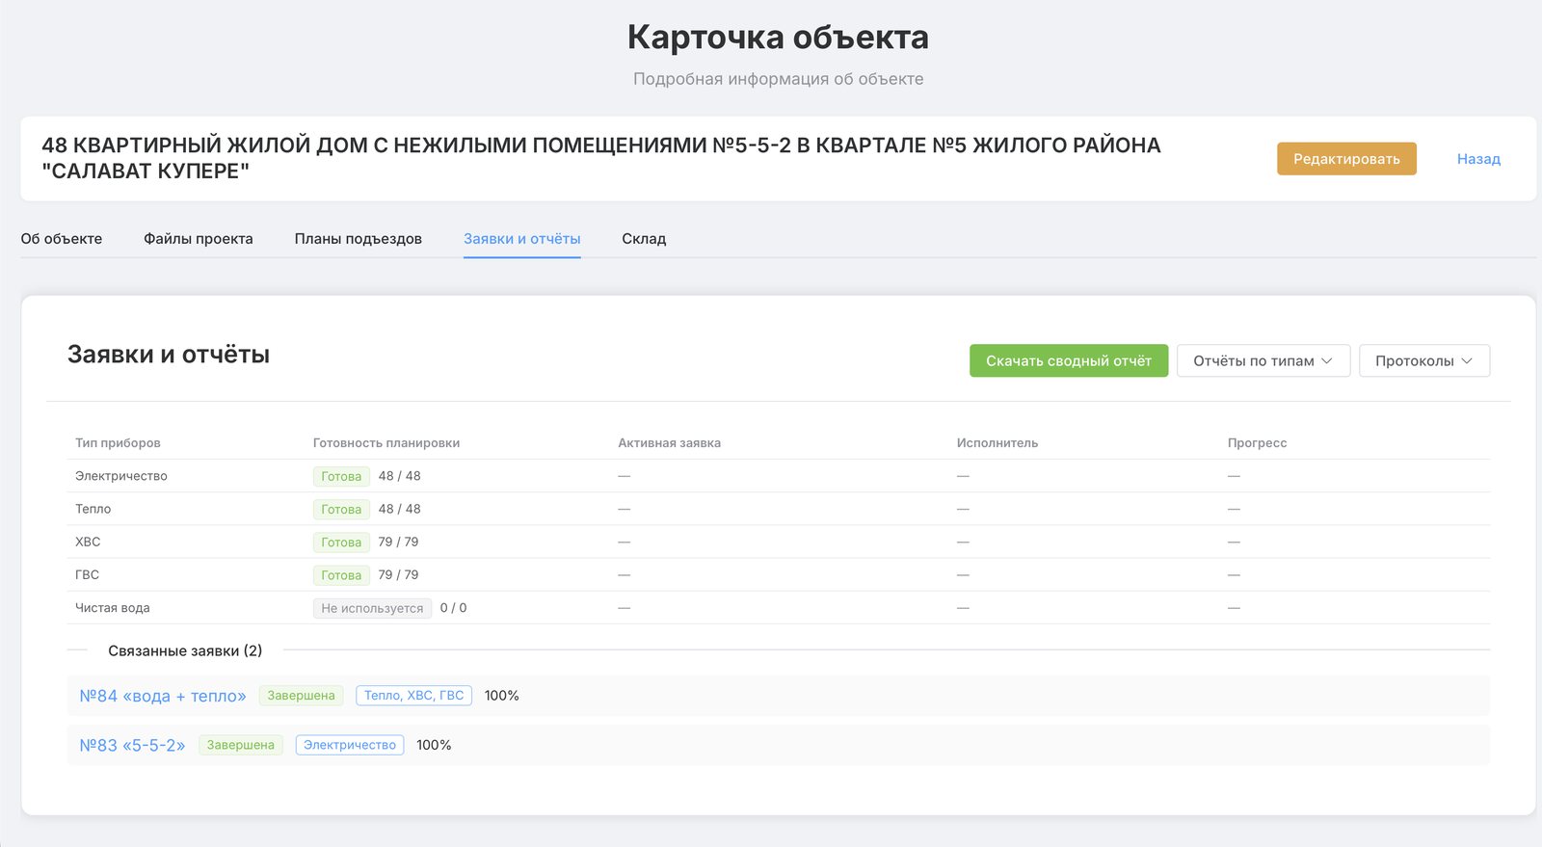Download report with Скачать сводный отчёт
The image size is (1542, 847).
(1069, 360)
